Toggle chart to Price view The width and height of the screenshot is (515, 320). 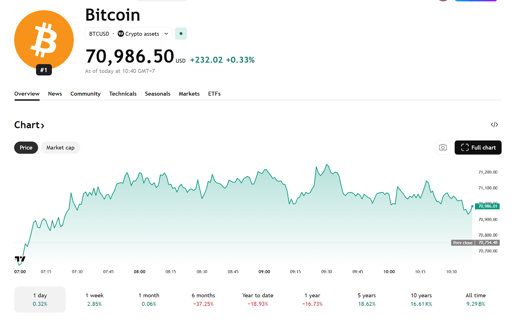pyautogui.click(x=26, y=148)
